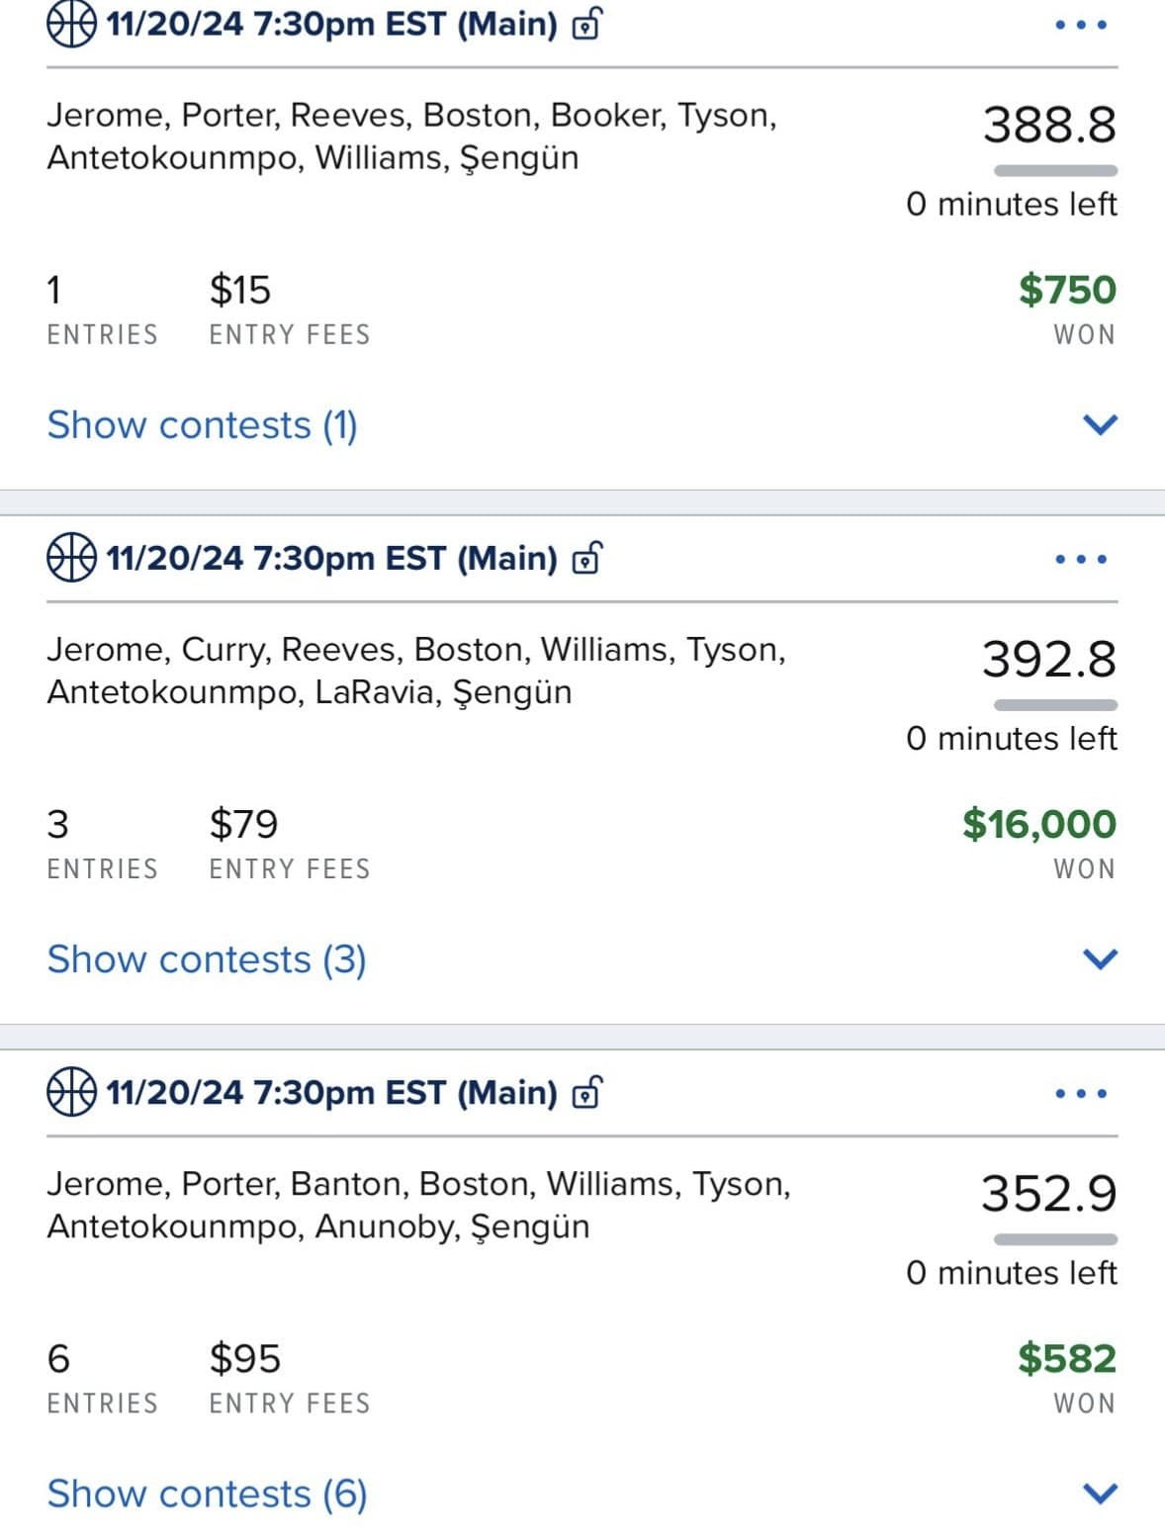Click basketball icon on the 392.8 lineup card
Viewport: 1165px width, 1538px height.
71,558
